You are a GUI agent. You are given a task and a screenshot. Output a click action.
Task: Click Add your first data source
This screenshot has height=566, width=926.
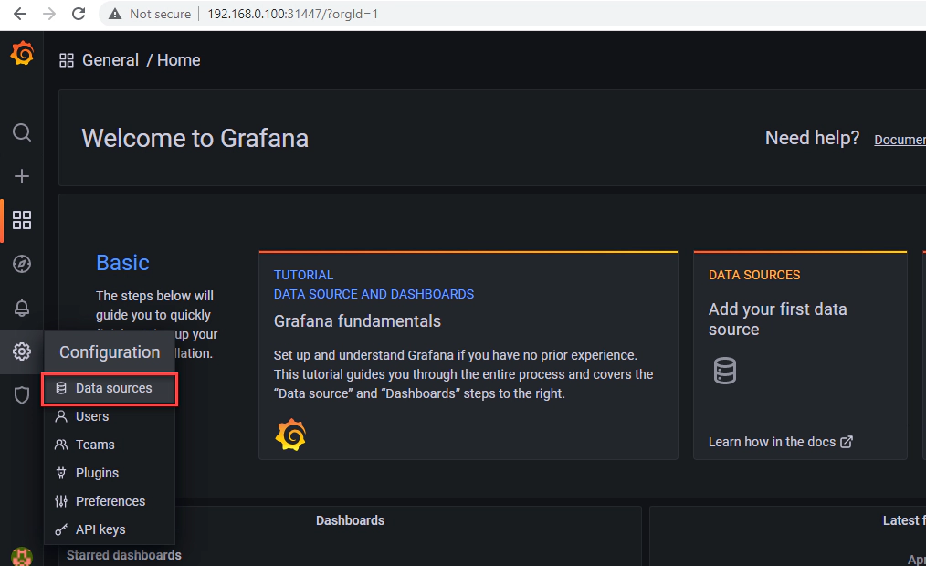(778, 320)
